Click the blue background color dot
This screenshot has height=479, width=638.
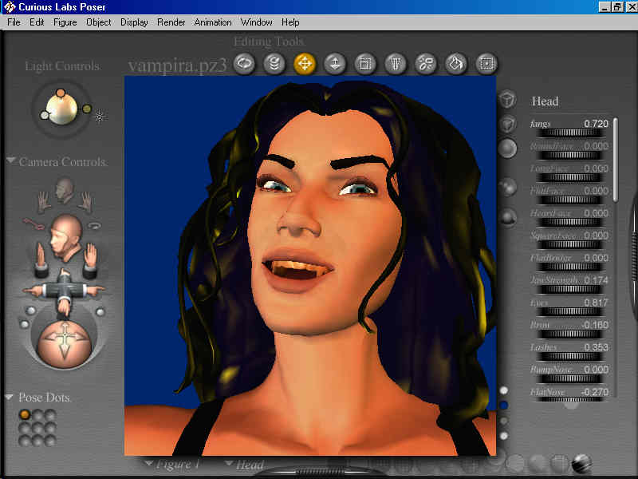[x=503, y=406]
